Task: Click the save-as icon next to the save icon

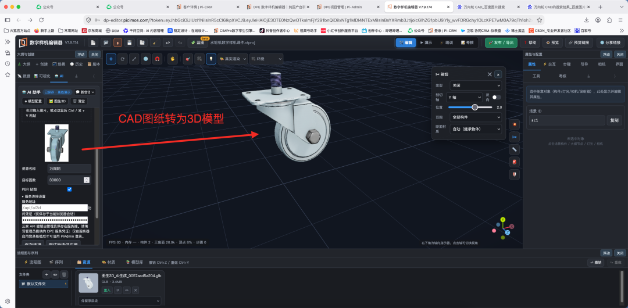Action: pyautogui.click(x=142, y=42)
